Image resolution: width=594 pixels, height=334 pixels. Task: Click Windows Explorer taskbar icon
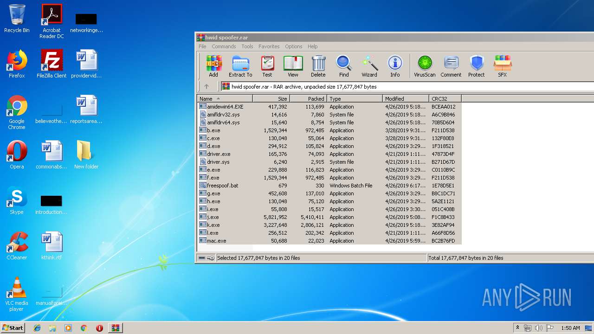52,328
